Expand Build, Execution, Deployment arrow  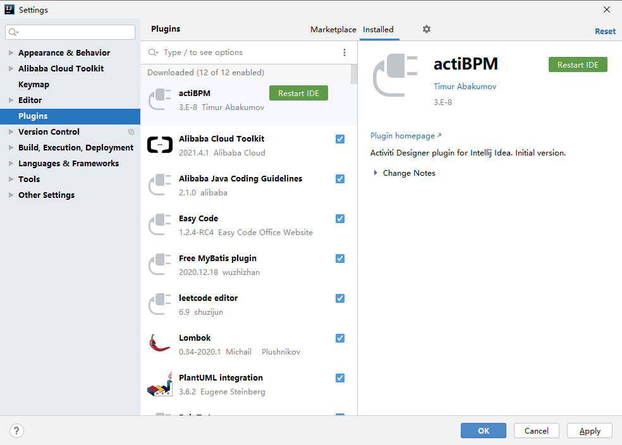point(11,147)
